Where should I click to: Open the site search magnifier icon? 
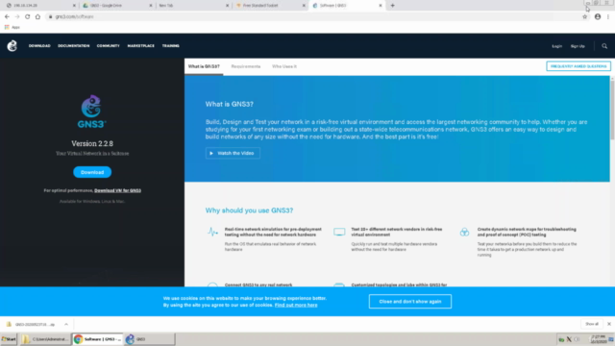pos(604,46)
